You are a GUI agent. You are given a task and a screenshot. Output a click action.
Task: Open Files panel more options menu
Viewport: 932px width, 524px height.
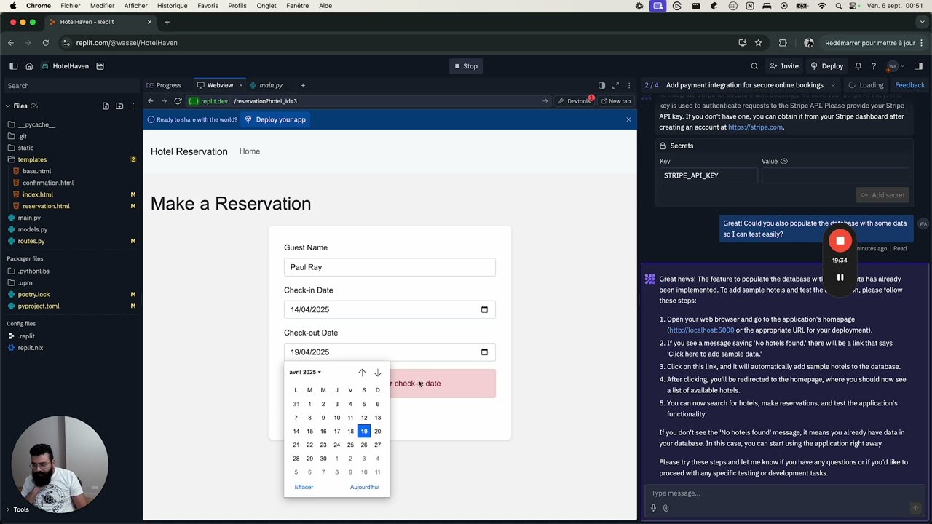click(x=133, y=106)
